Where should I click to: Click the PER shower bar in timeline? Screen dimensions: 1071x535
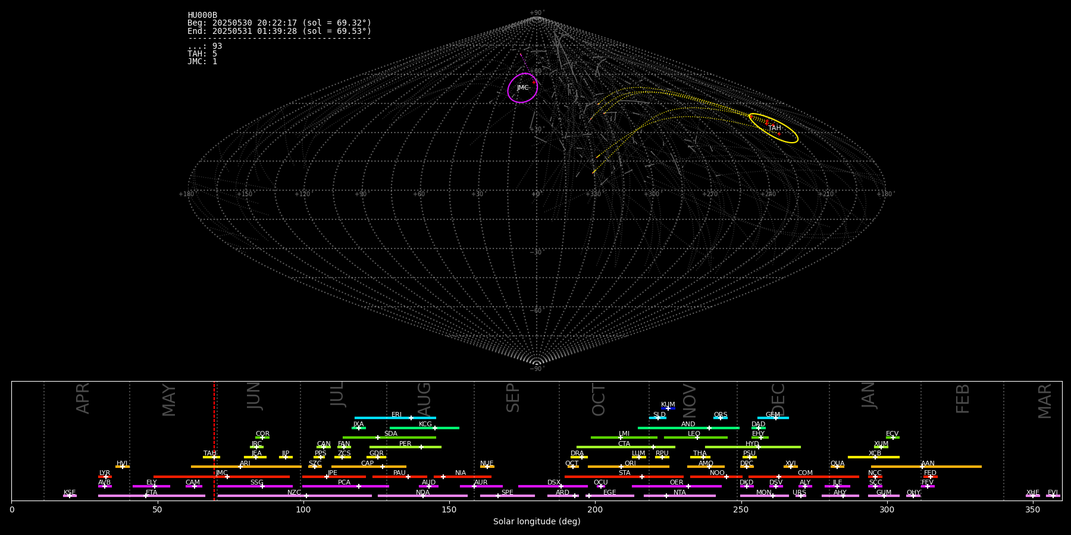(x=405, y=447)
